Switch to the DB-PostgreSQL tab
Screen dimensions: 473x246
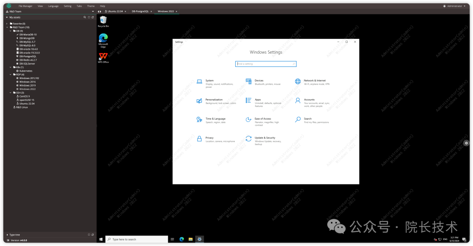coord(140,11)
